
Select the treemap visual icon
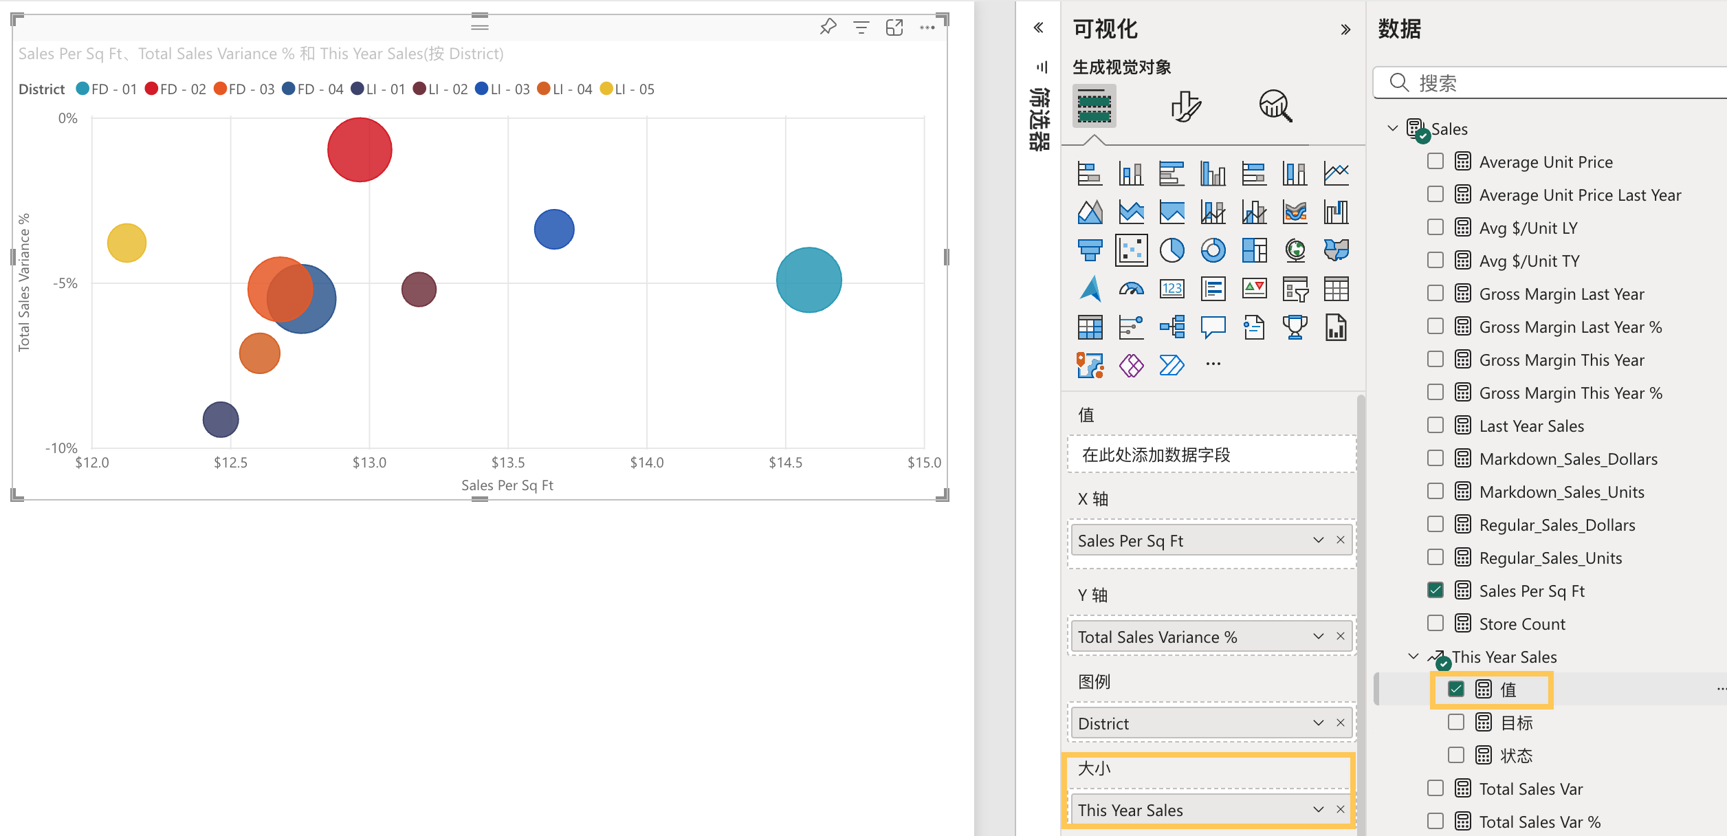(x=1255, y=250)
